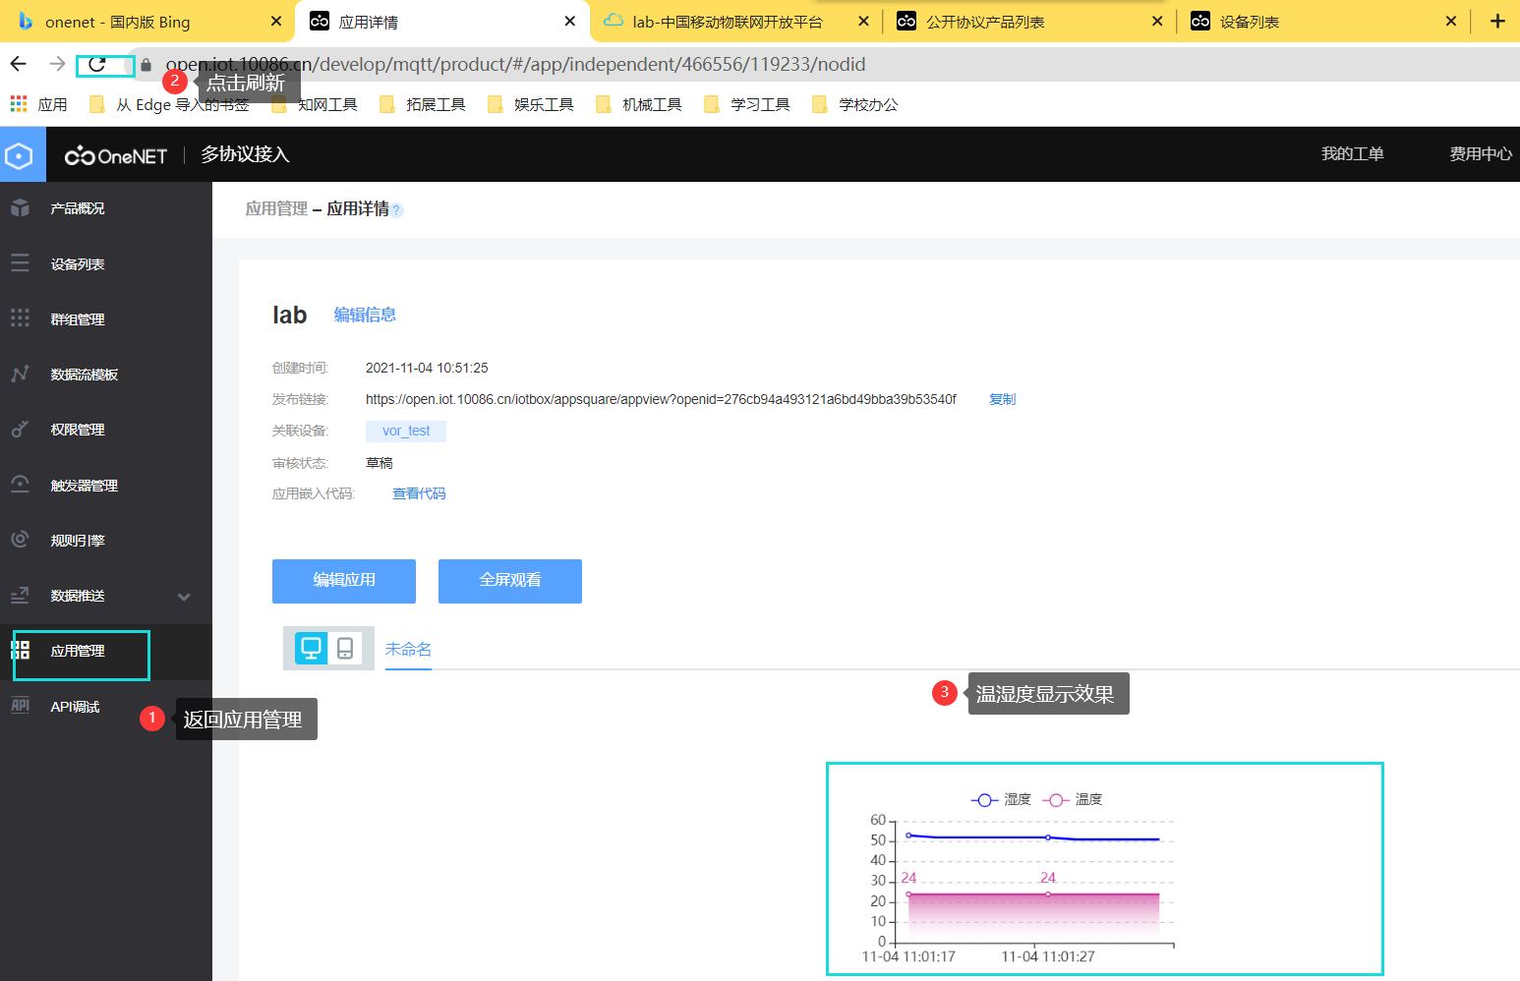Click the 触发器管理 icon in the sidebar
This screenshot has height=981, width=1520.
point(20,485)
